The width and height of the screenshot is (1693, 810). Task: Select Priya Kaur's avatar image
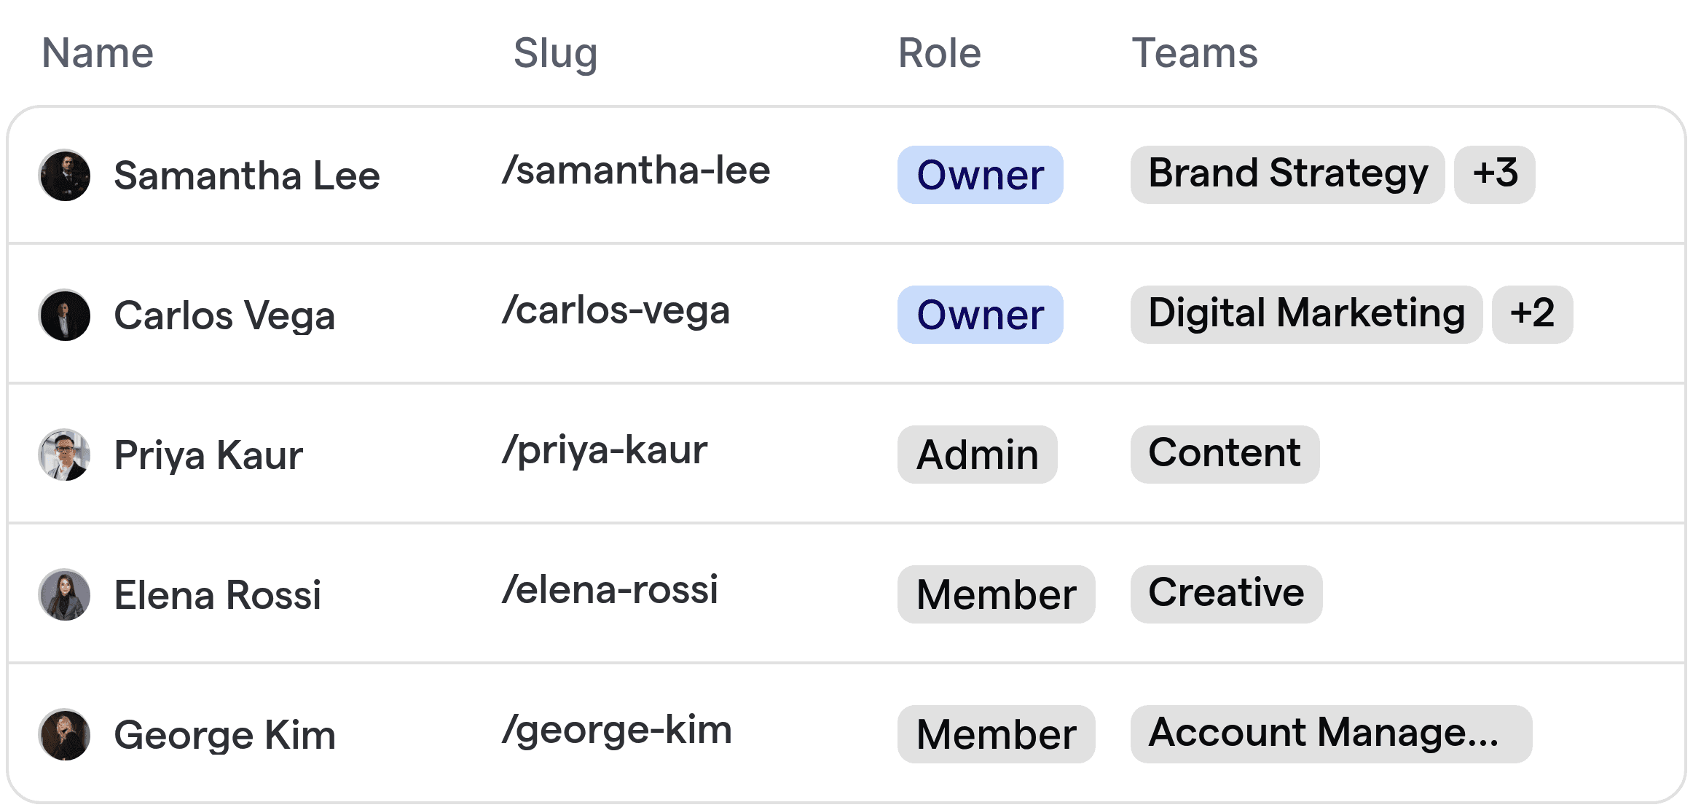[x=64, y=455]
